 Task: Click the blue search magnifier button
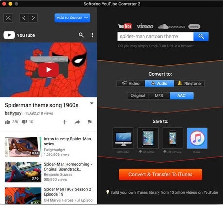point(201,36)
